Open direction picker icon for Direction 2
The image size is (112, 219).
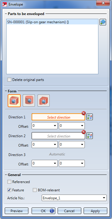coord(90,136)
